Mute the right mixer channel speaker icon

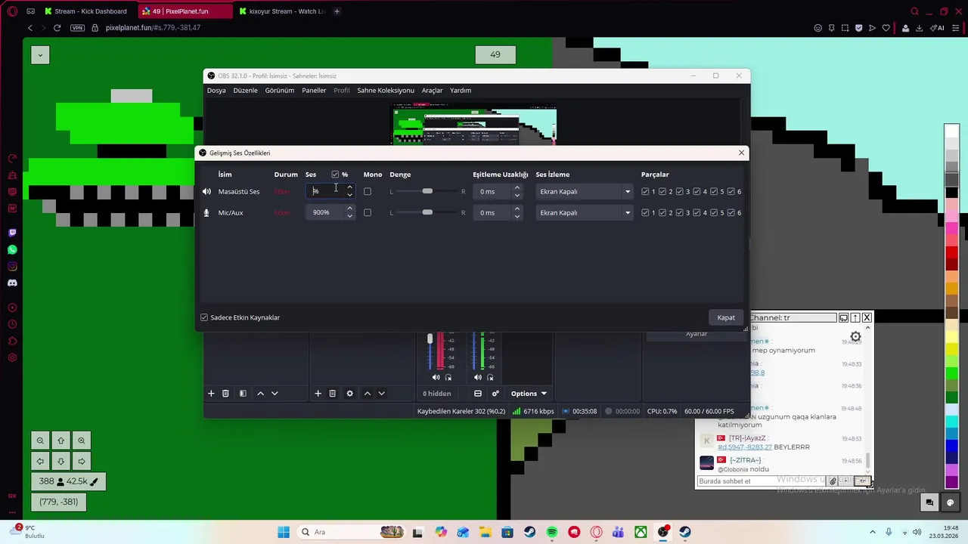click(477, 377)
